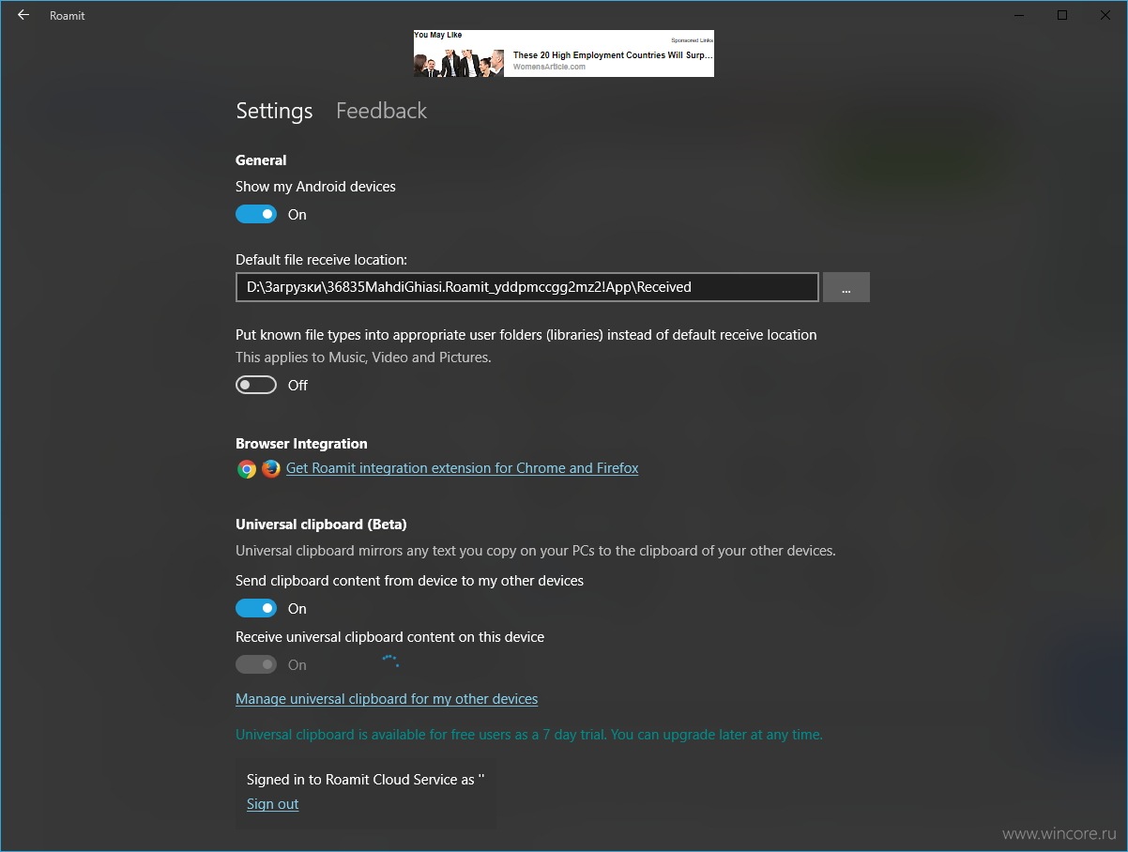The width and height of the screenshot is (1128, 852).
Task: Click the Chrome browser icon
Action: tap(247, 469)
